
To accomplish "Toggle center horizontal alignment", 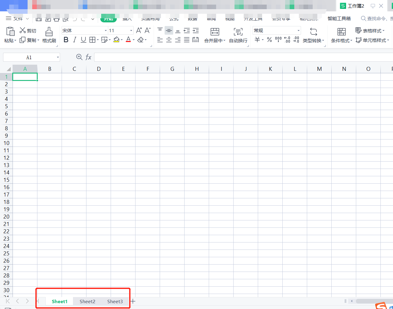I will (169, 40).
